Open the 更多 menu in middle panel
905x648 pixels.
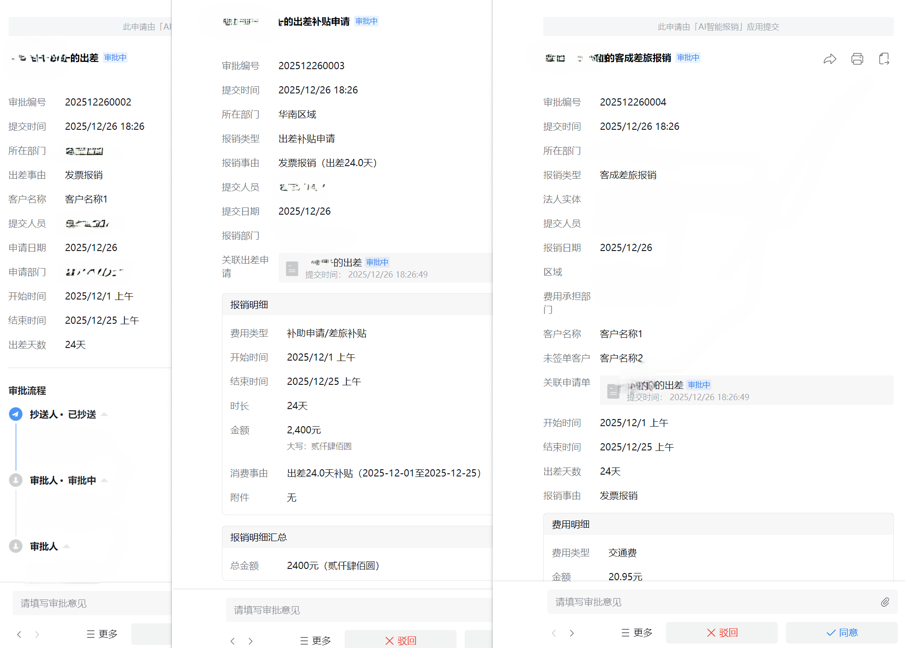pyautogui.click(x=315, y=641)
